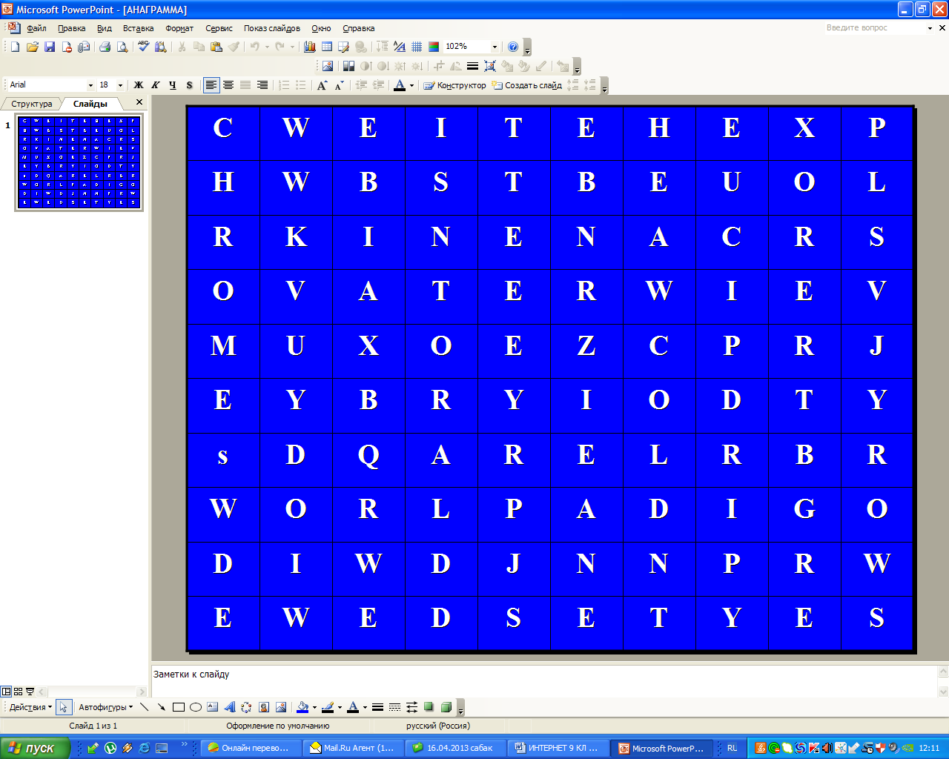Run the ABC spelling check
This screenshot has width=949, height=759.
click(x=144, y=47)
